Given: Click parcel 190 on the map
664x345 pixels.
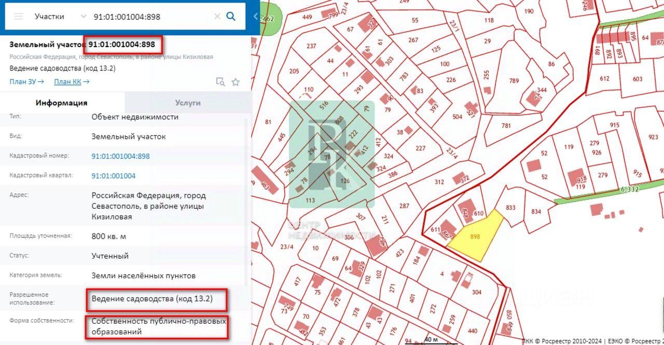Looking at the screenshot, I should 529,11.
